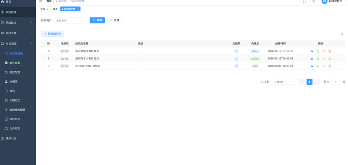Click the orange edit icon for ID 3

324,66
